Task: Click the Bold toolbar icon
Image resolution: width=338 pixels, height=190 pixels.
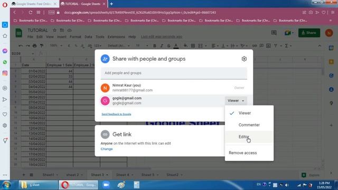Action: pyautogui.click(x=155, y=46)
